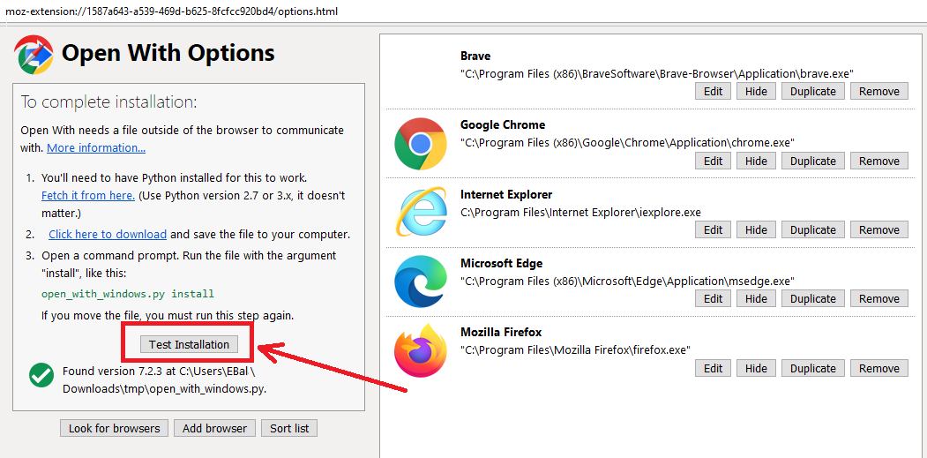Click the To complete installation heading
The image size is (927, 458).
pyautogui.click(x=108, y=101)
